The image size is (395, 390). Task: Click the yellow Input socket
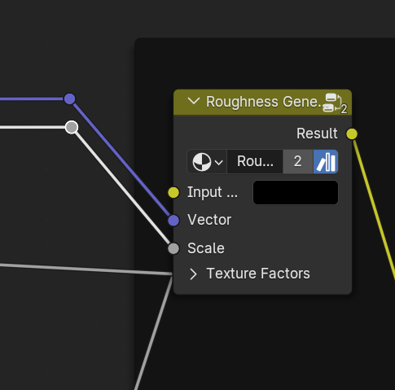[x=173, y=193]
